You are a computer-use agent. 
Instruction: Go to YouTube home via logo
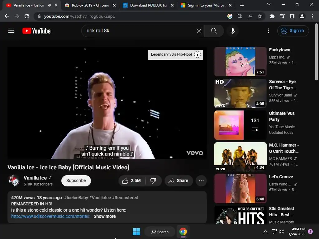36,31
